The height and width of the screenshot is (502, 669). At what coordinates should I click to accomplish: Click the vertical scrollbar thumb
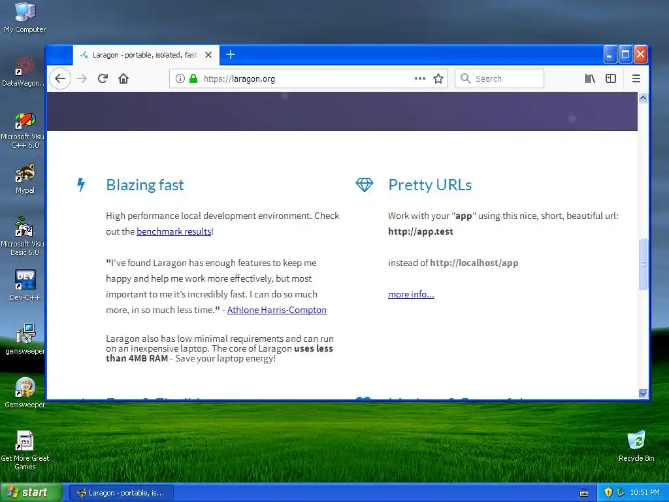click(643, 264)
